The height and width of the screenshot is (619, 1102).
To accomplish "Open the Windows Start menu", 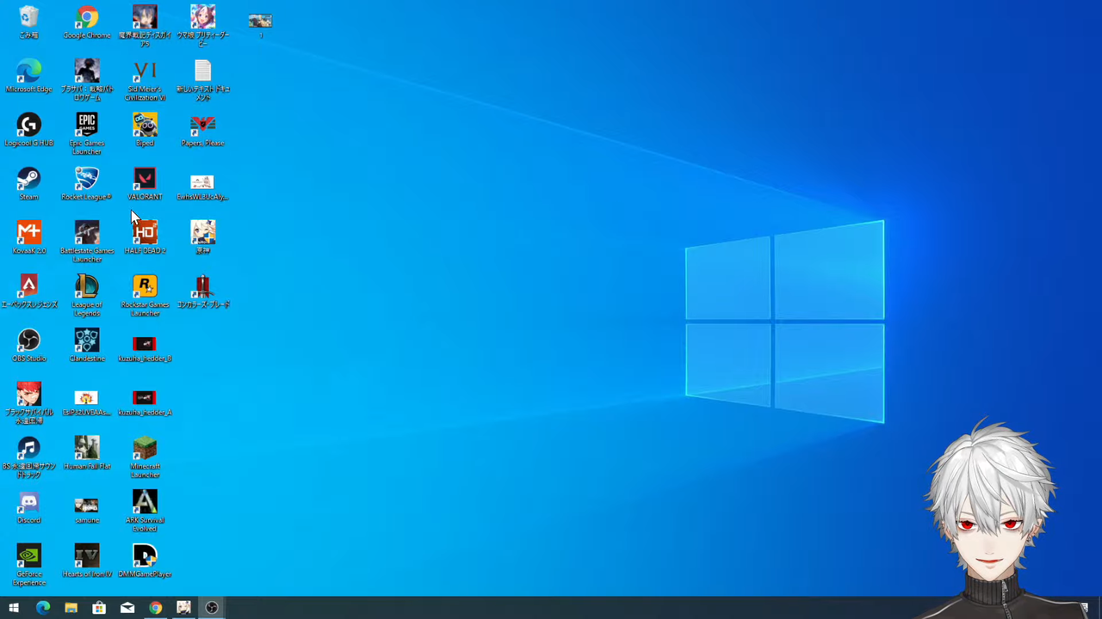I will coord(14,608).
